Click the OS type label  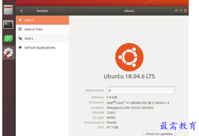click(x=98, y=118)
